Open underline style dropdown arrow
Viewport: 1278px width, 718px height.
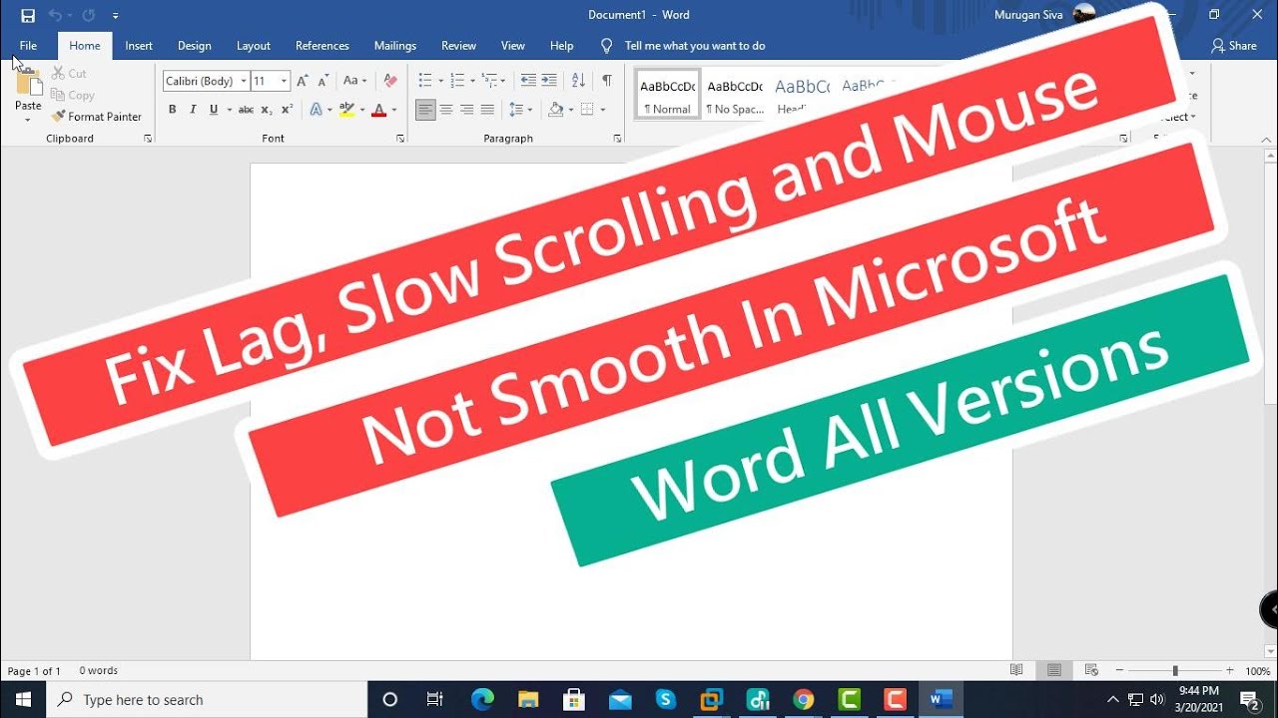coord(230,110)
